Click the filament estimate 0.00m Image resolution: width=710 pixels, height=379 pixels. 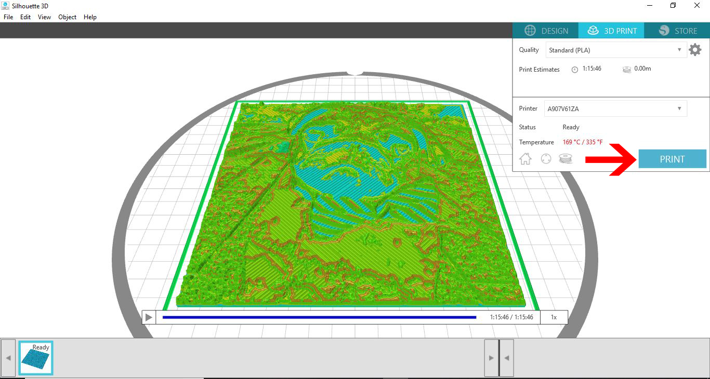pyautogui.click(x=642, y=69)
